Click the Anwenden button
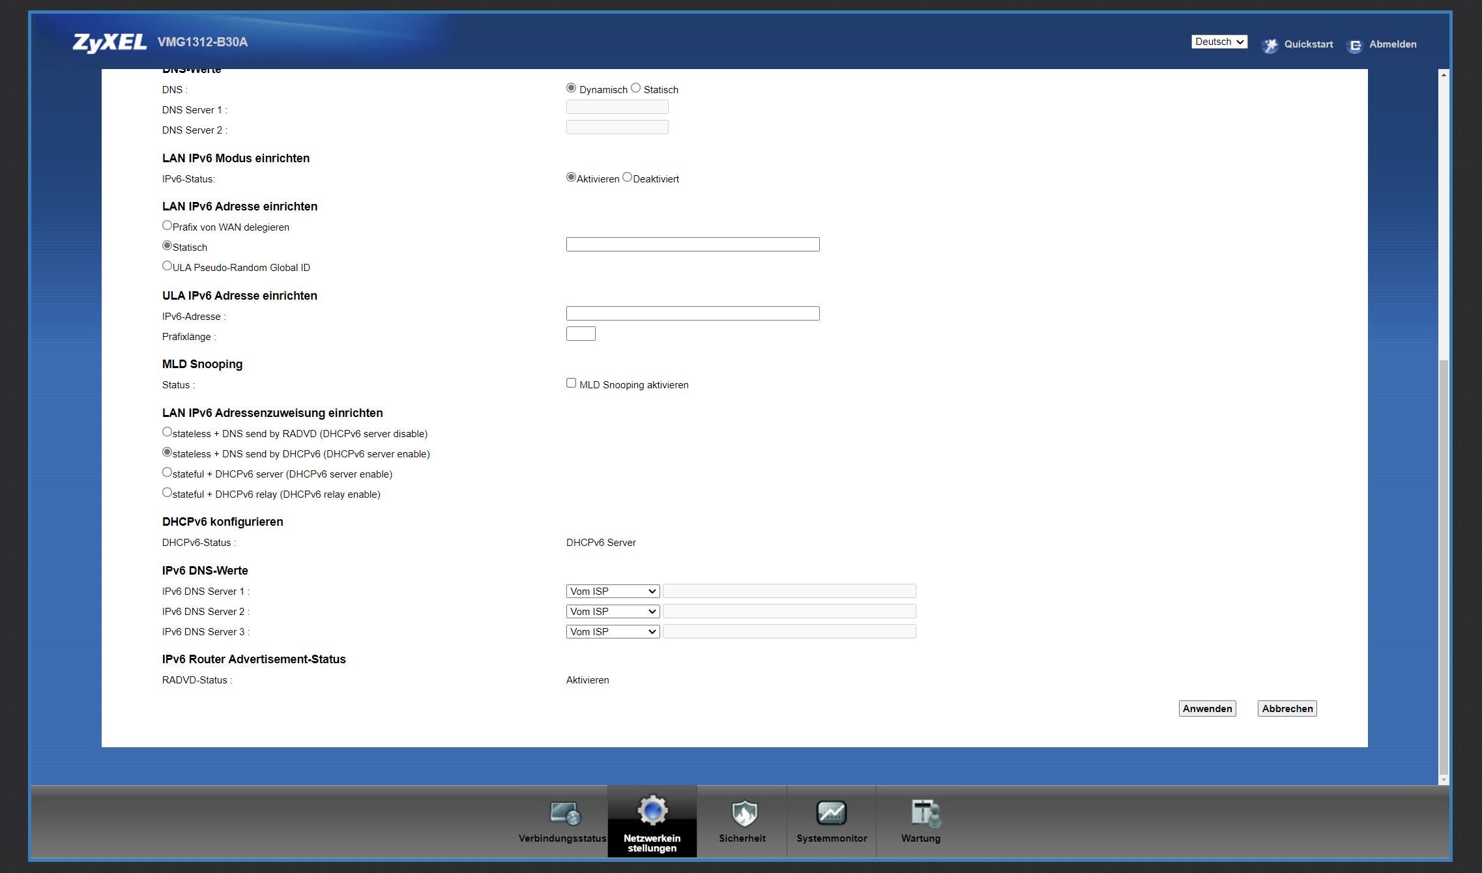 coord(1207,709)
